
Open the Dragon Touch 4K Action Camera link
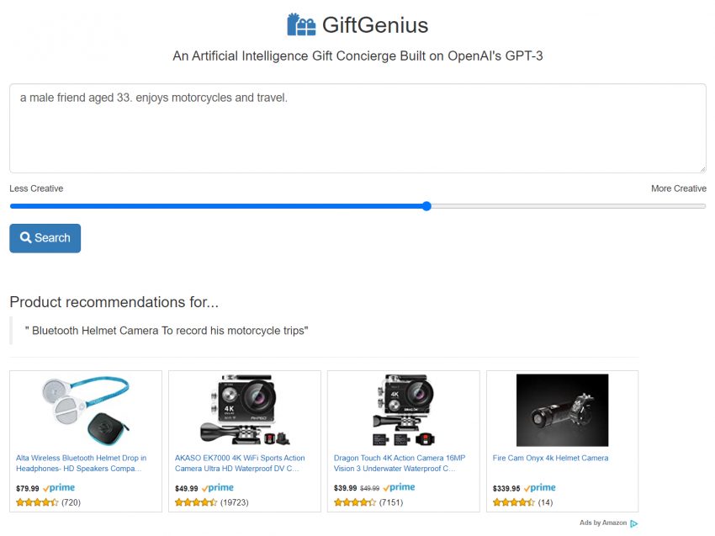click(400, 463)
